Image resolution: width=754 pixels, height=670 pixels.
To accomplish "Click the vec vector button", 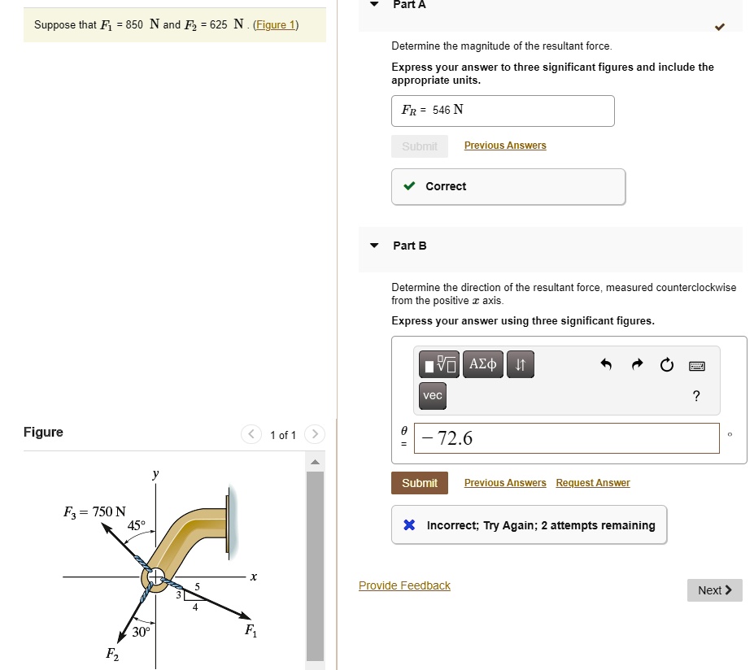I will pyautogui.click(x=432, y=396).
